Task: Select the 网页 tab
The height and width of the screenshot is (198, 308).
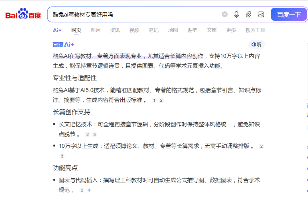Action: coord(76,30)
